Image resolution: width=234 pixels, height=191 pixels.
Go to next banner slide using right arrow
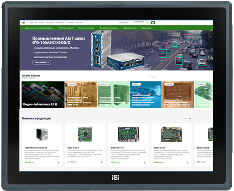[212, 50]
